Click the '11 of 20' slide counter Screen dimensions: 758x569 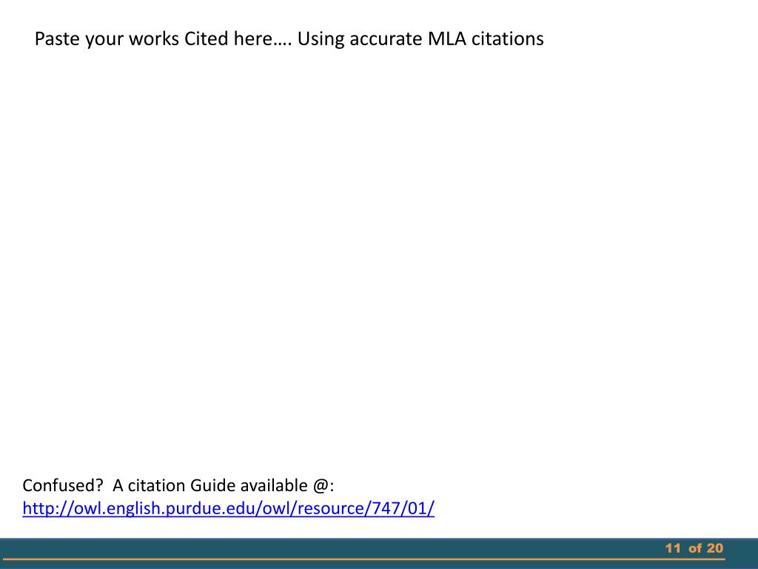coord(694,548)
